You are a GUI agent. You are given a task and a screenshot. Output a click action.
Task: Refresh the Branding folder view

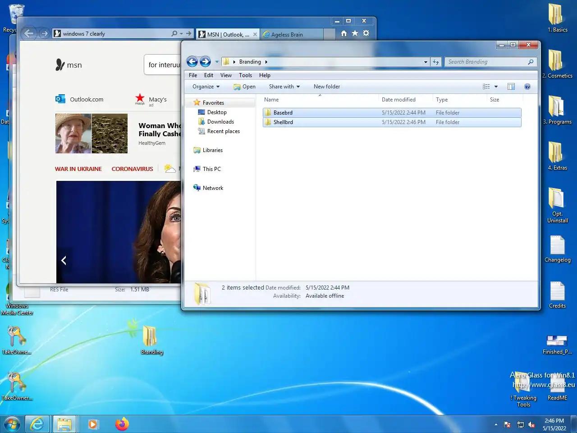click(x=435, y=62)
